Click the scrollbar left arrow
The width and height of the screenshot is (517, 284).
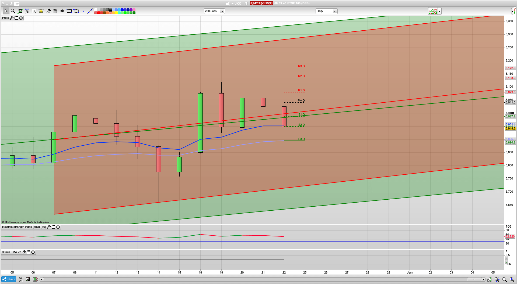coord(41,279)
